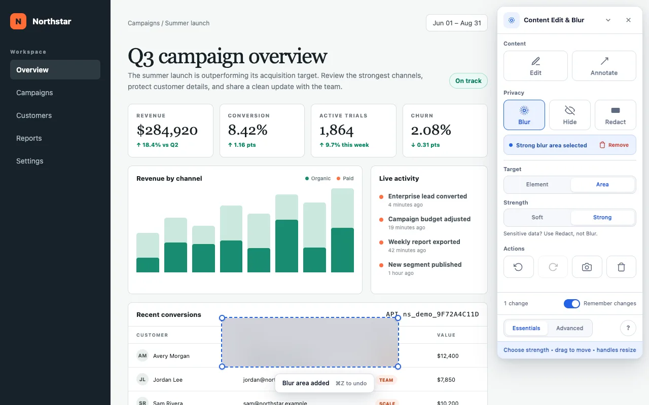Undo the last change in Actions
This screenshot has height=405, width=649.
coord(518,267)
